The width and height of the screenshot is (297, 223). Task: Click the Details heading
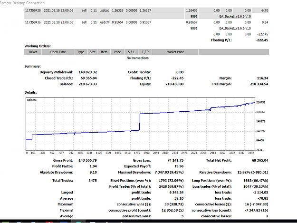click(x=30, y=92)
